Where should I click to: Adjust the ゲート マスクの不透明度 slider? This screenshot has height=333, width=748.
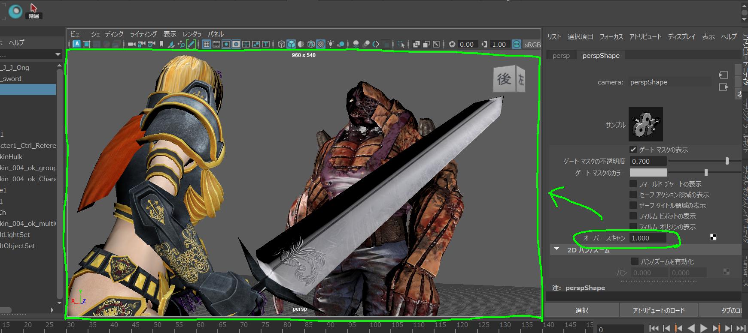click(727, 161)
